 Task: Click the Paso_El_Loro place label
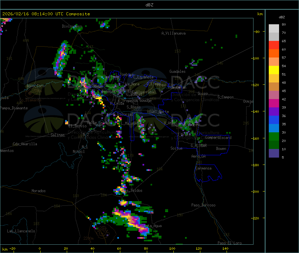[x=230, y=243]
